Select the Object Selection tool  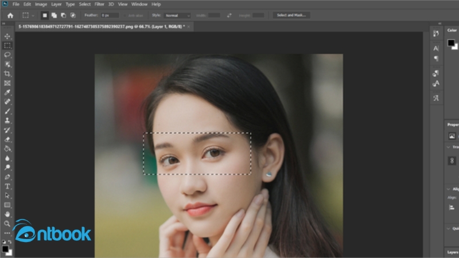point(7,64)
